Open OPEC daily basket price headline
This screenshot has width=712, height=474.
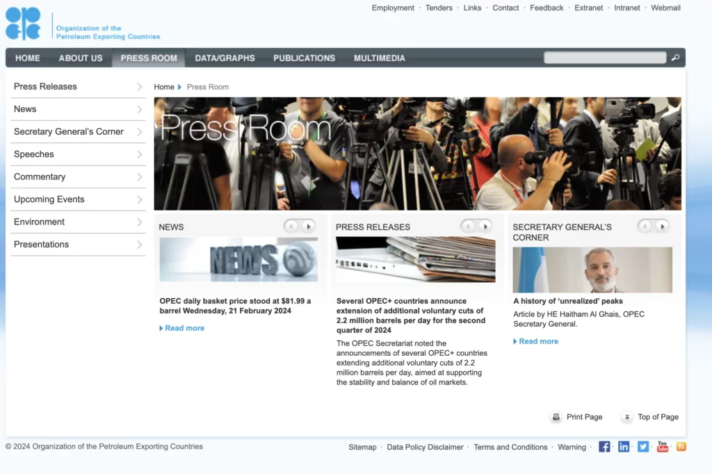coord(235,306)
